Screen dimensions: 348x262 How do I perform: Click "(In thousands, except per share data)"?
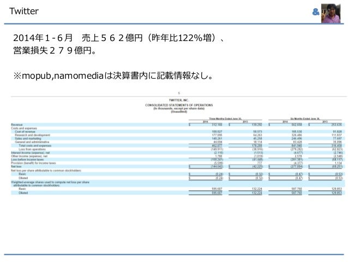point(179,108)
